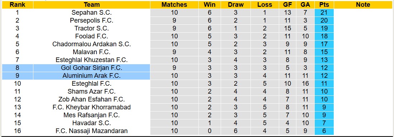The height and width of the screenshot is (137, 394).
Task: Click the GA column header
Action: [305, 5]
